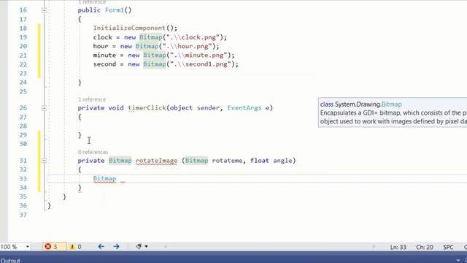Click the underlined Bitmap on line 33
This screenshot has width=467, height=263.
pyautogui.click(x=104, y=178)
